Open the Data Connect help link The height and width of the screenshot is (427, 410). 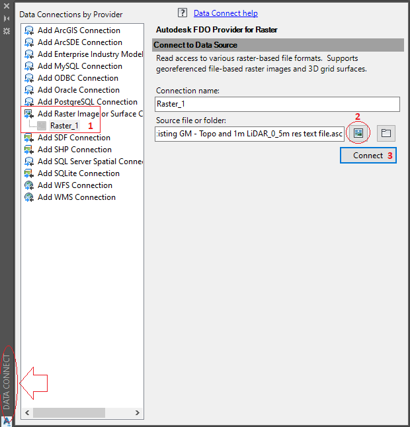pyautogui.click(x=225, y=13)
